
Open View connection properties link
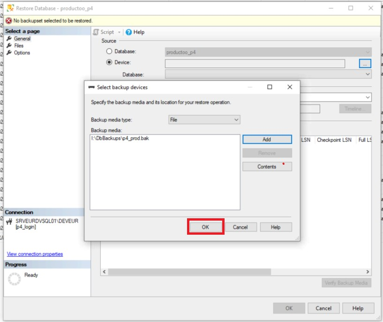pos(35,254)
